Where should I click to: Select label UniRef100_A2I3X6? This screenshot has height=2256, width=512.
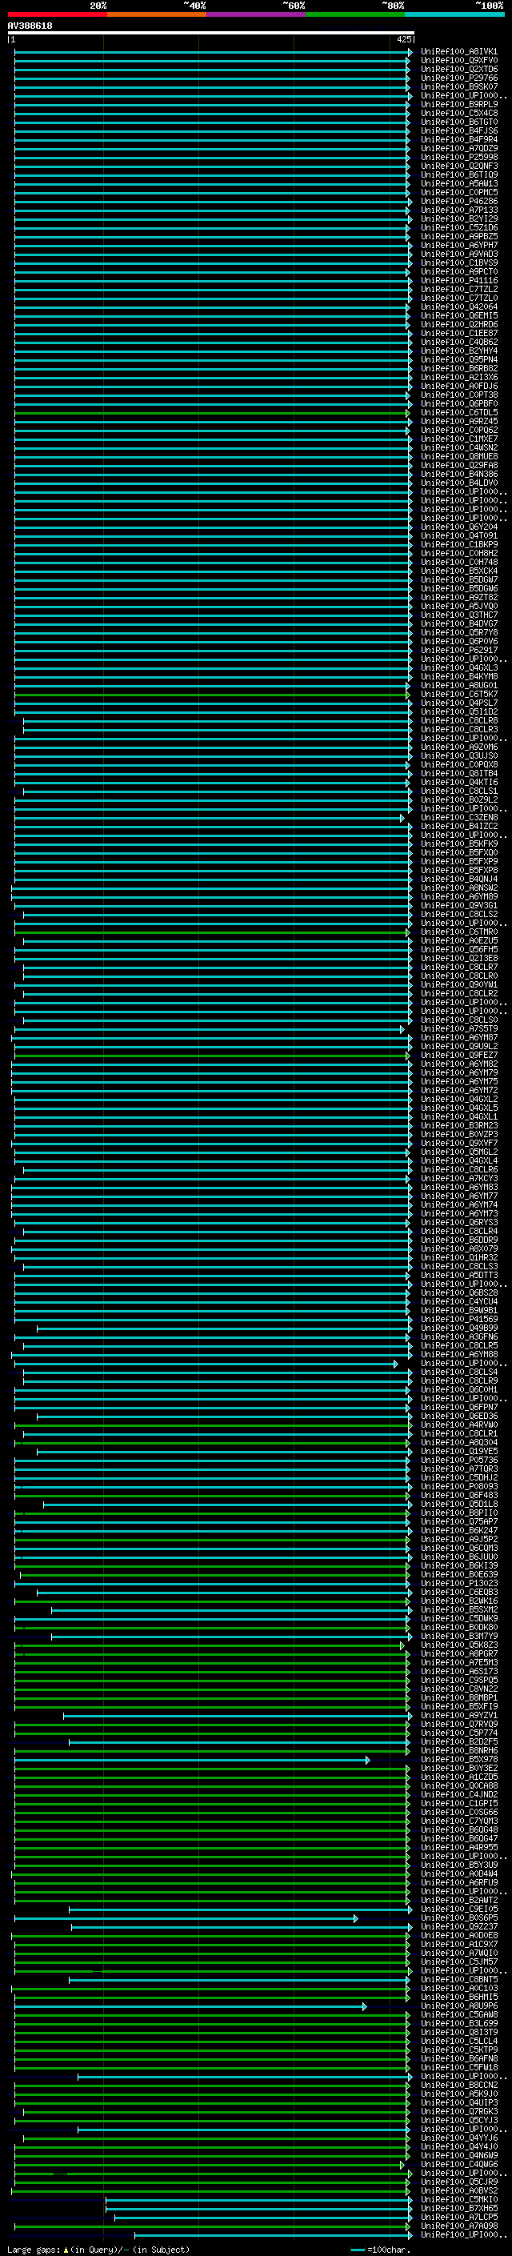(459, 378)
